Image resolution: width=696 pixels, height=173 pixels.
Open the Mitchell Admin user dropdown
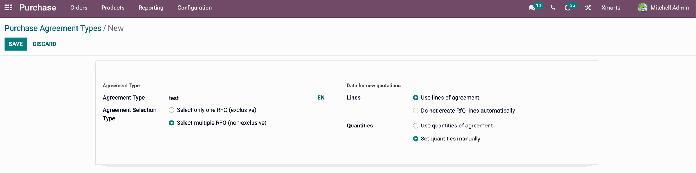pyautogui.click(x=663, y=8)
